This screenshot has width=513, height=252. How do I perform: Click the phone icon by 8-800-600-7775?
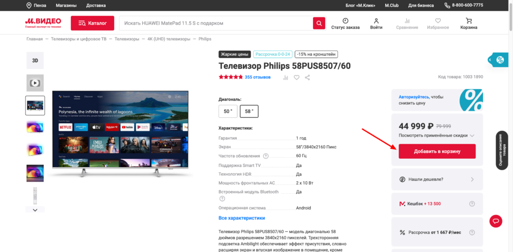[x=447, y=6]
